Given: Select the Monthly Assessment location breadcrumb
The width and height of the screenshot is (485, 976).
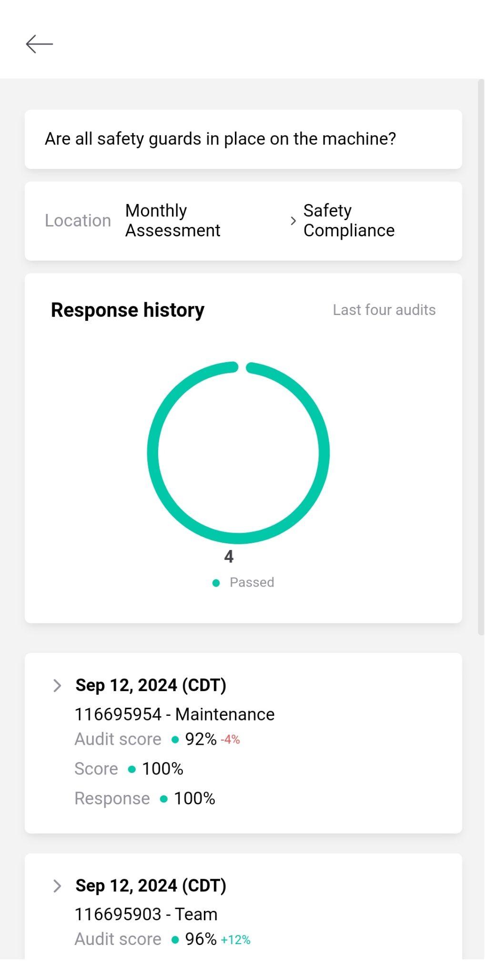Looking at the screenshot, I should click(x=172, y=220).
